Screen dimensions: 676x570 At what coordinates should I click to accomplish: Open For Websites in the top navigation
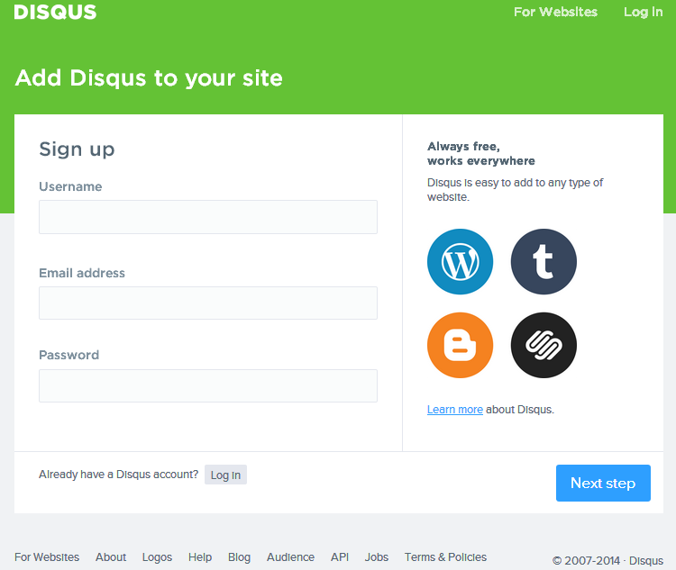click(555, 12)
